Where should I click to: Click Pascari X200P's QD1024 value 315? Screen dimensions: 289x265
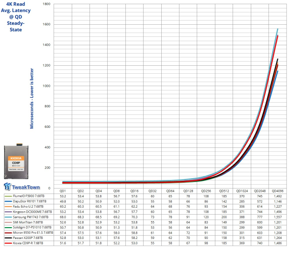(x=242, y=238)
